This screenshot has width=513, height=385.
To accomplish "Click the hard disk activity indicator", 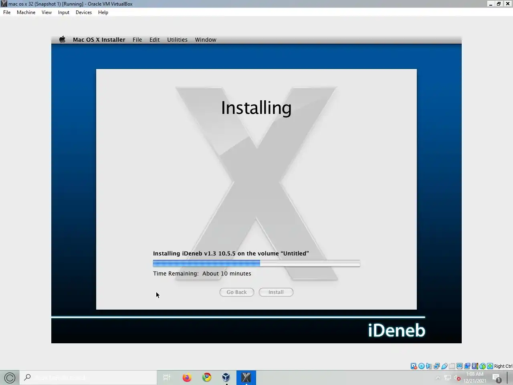I will pos(414,366).
